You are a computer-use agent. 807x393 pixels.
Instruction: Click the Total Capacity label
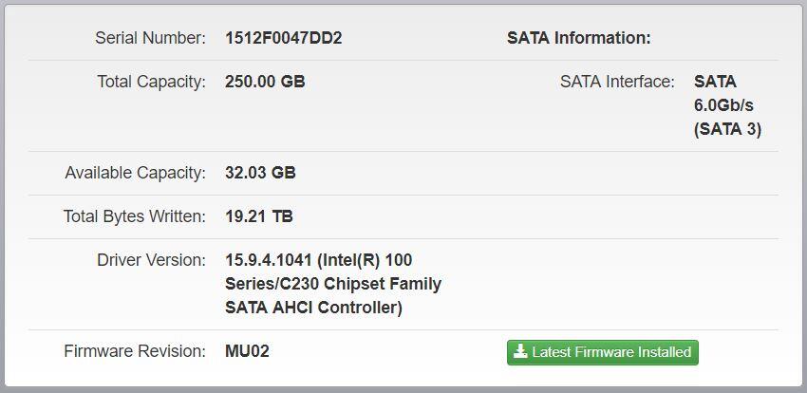pyautogui.click(x=151, y=82)
